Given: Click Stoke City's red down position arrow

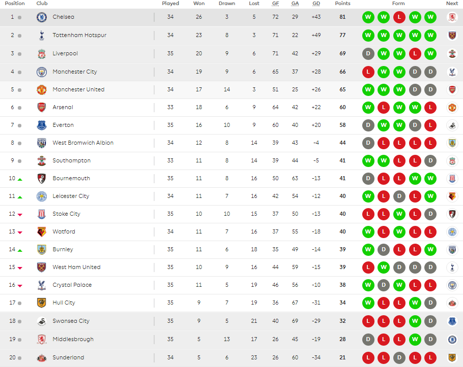Looking at the screenshot, I should click(x=20, y=215).
